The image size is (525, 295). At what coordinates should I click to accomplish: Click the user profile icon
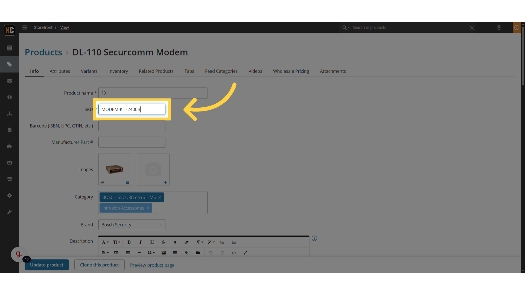coord(499,27)
